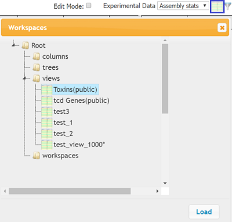232x222 pixels.
Task: Click the filter funnel icon
Action: (x=229, y=6)
